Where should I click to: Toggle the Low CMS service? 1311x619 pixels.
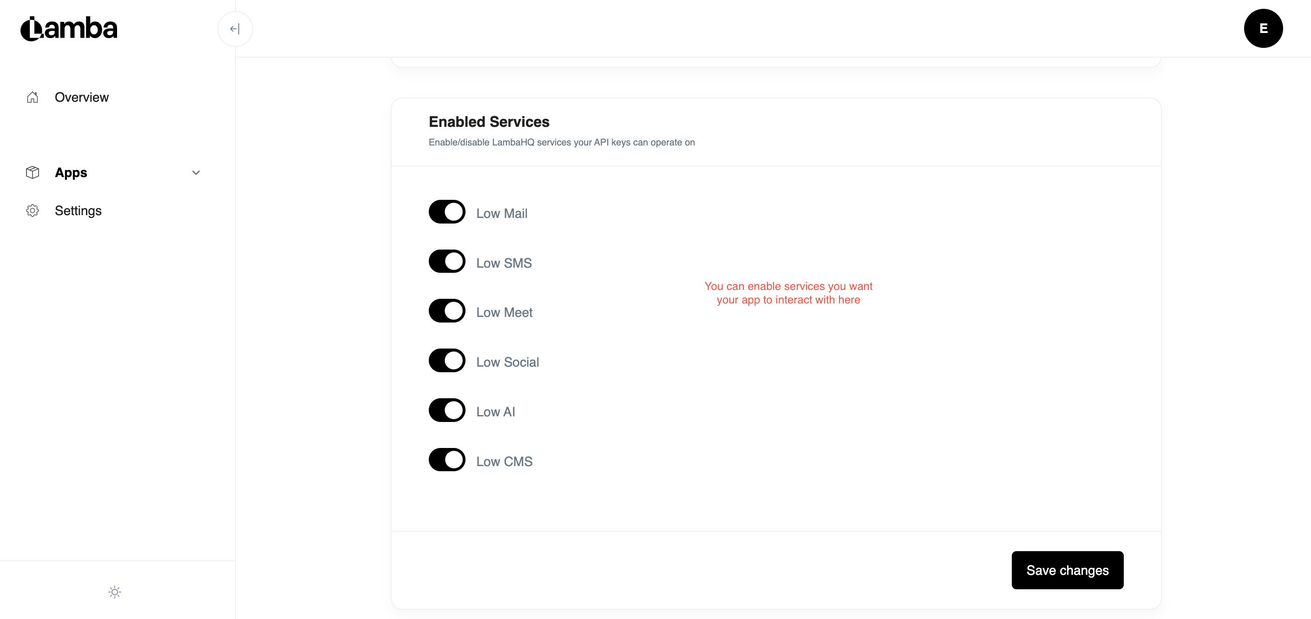coord(447,460)
